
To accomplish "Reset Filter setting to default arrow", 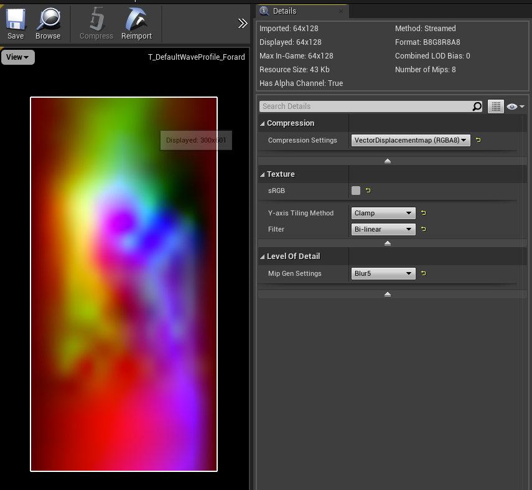I will (x=423, y=229).
